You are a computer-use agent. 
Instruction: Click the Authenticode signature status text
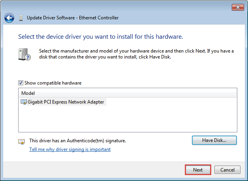click(x=77, y=141)
